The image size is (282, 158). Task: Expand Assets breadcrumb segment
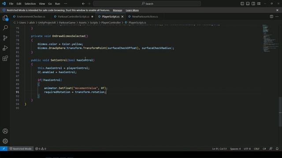[x=82, y=22]
